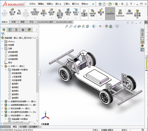Select the 移动零部件 Move Component tool
Viewport: 148px width, 131px height.
pos(52,12)
